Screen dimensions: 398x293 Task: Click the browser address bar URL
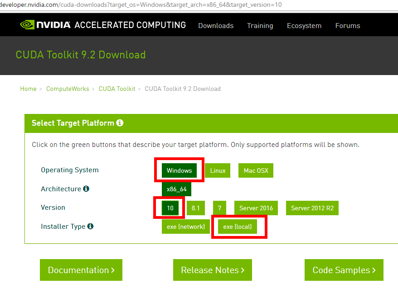point(141,5)
